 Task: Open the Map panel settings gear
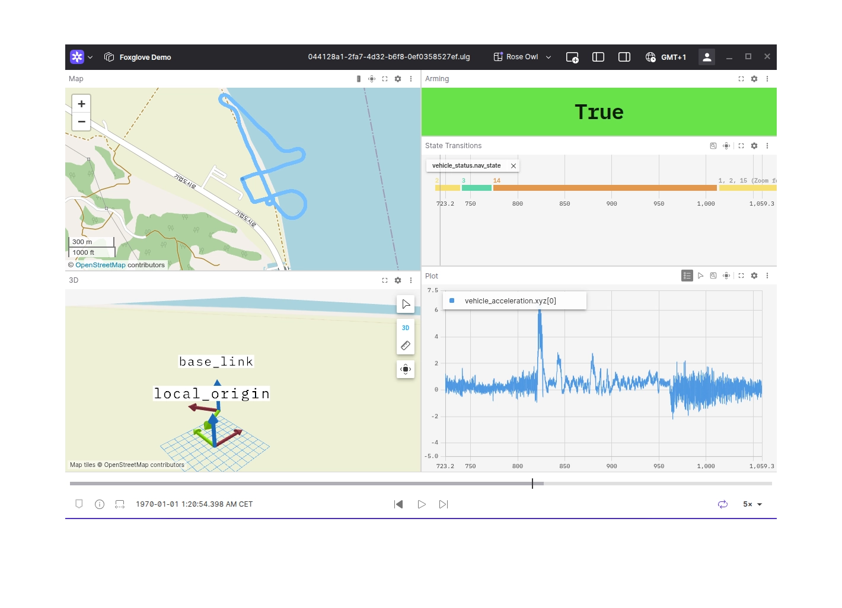coord(398,79)
